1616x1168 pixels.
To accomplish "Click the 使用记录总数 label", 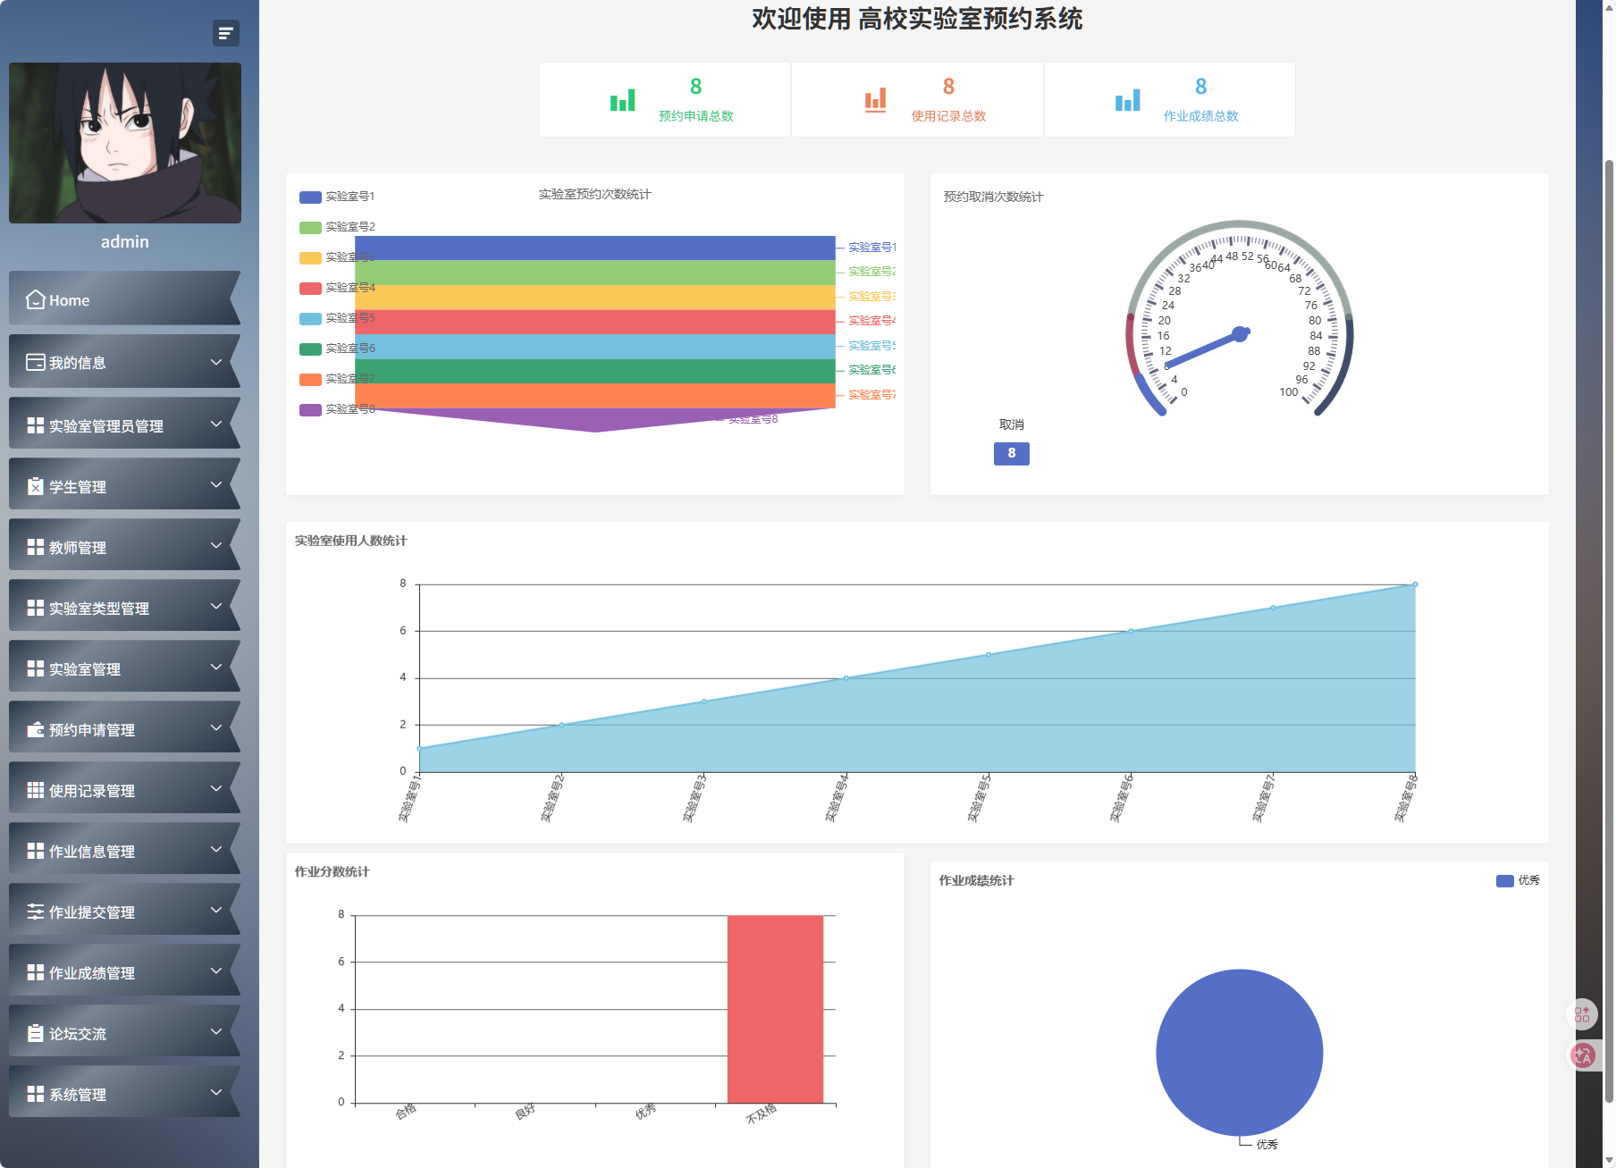I will coord(949,116).
